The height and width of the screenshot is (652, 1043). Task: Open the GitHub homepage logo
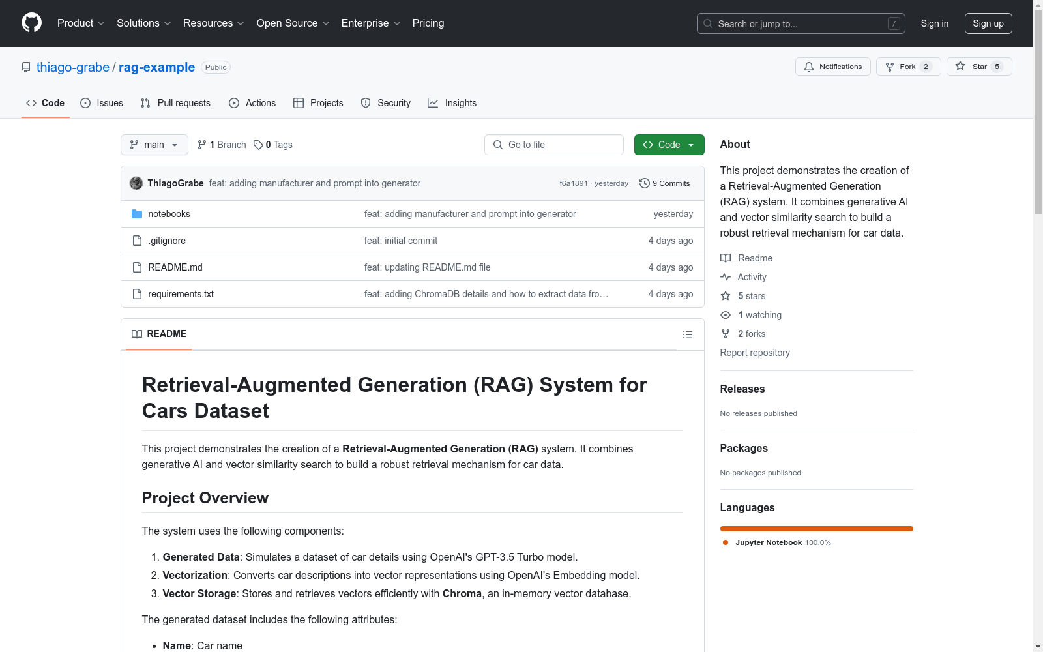31,23
